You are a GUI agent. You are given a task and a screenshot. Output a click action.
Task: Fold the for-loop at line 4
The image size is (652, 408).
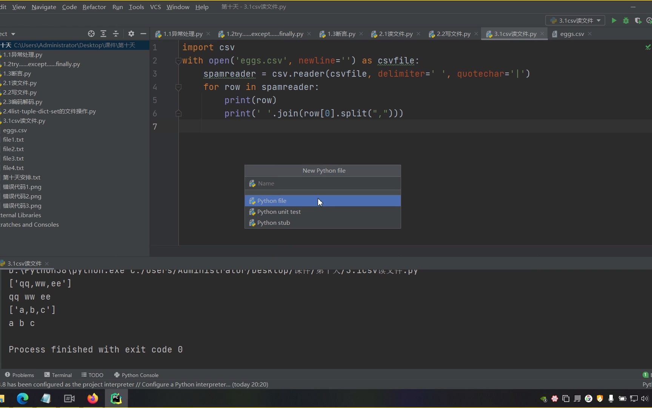[178, 87]
